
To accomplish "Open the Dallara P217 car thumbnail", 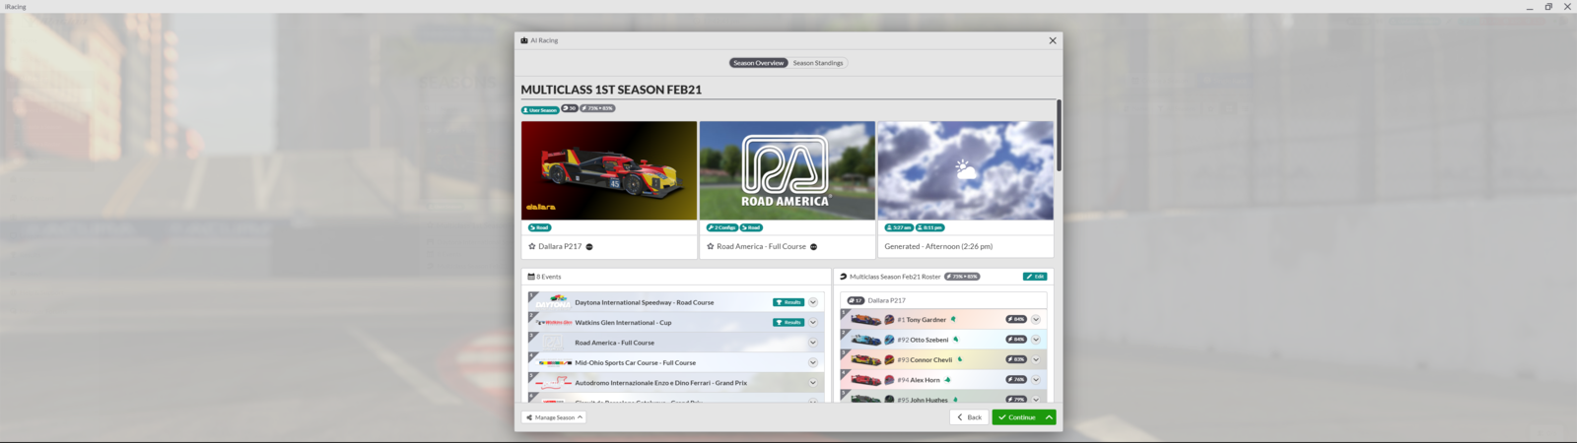I will pyautogui.click(x=609, y=170).
